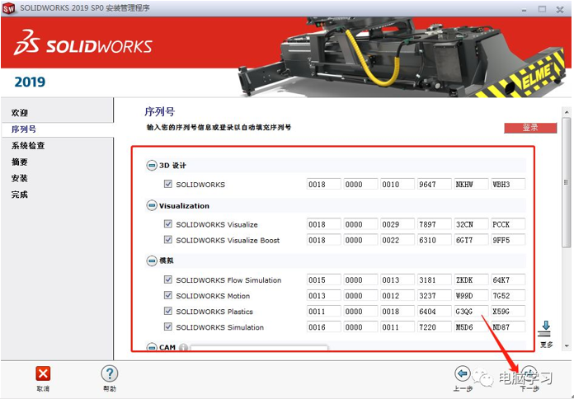Click the info icon beside CAM
The image size is (574, 399).
point(184,347)
